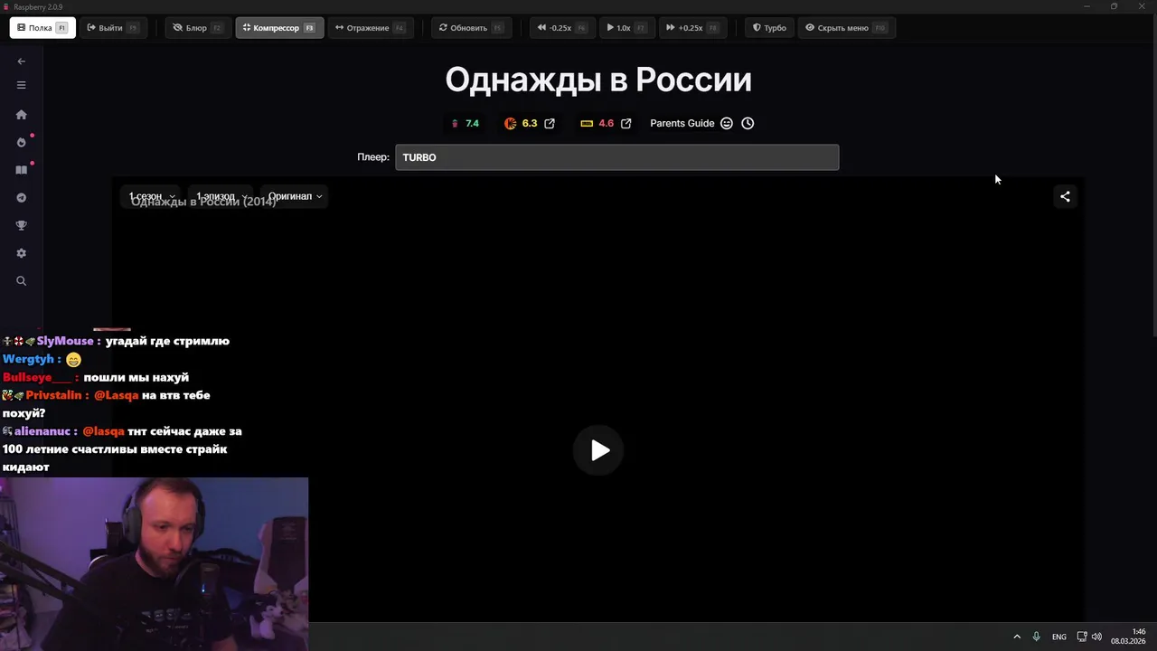Toggle the Турбо mode
The height and width of the screenshot is (651, 1157).
pyautogui.click(x=770, y=28)
